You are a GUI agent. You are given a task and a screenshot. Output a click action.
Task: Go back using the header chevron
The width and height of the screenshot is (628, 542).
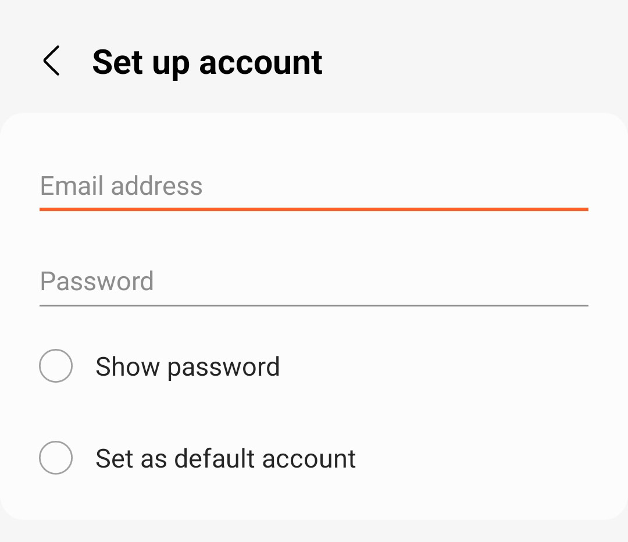(51, 62)
